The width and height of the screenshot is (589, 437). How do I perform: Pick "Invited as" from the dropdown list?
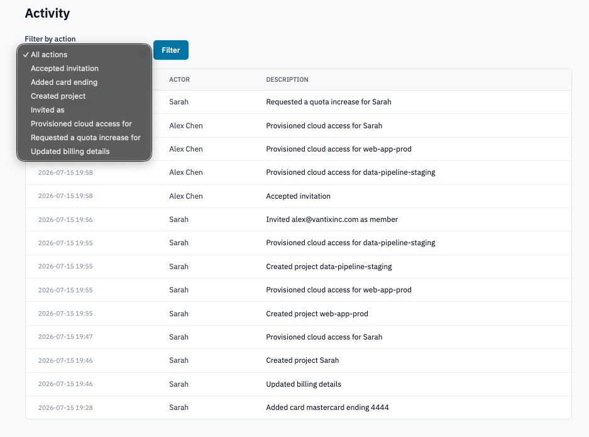pyautogui.click(x=84, y=110)
